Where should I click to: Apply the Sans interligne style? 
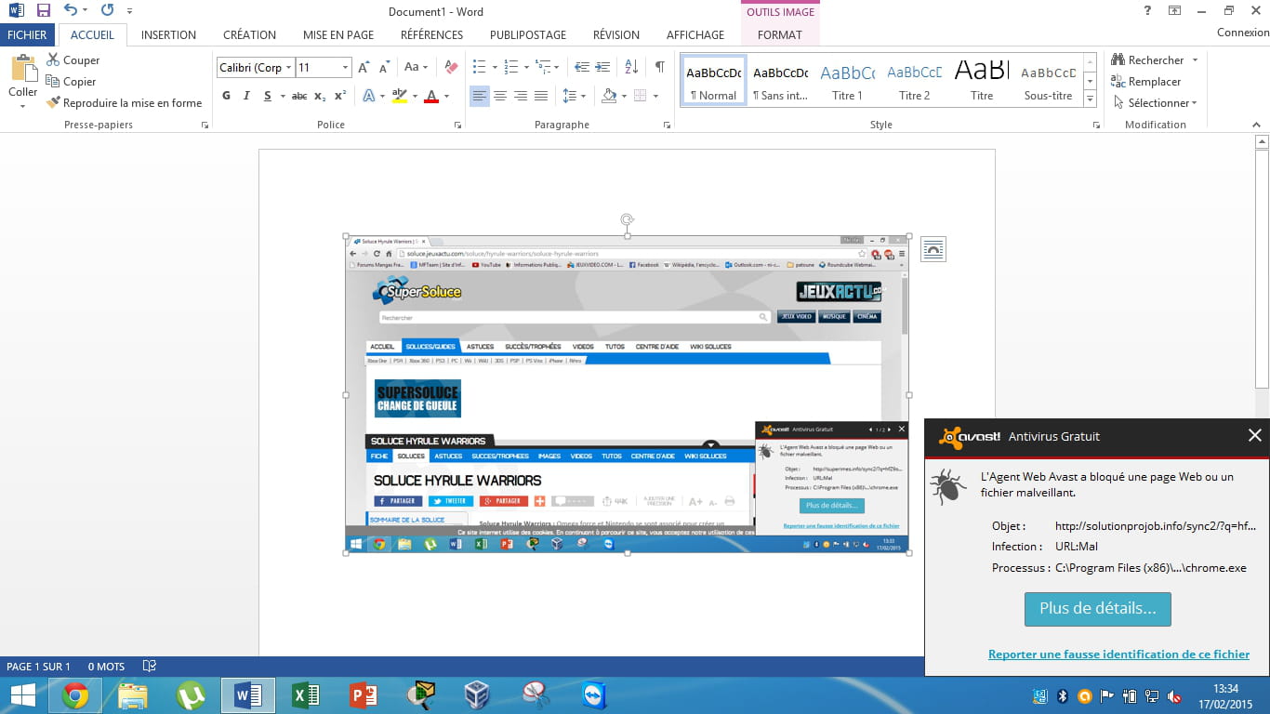[780, 82]
